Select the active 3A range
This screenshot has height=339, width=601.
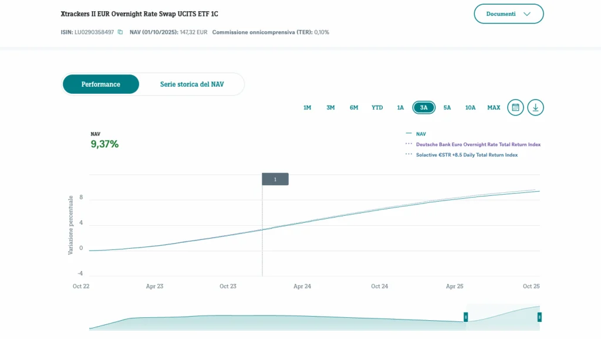(x=424, y=108)
